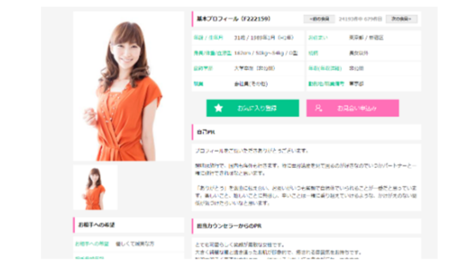Click the 31歳 age and birthdate value
Screen dimensions: 474x267
pyautogui.click(x=264, y=38)
